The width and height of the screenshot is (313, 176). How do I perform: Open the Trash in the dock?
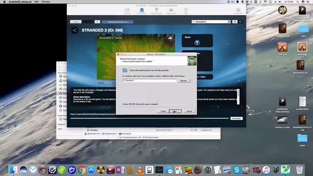pyautogui.click(x=299, y=170)
